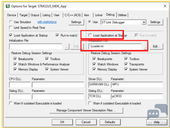
Task: Click simulator Initialization File field
Action: coord(36,46)
